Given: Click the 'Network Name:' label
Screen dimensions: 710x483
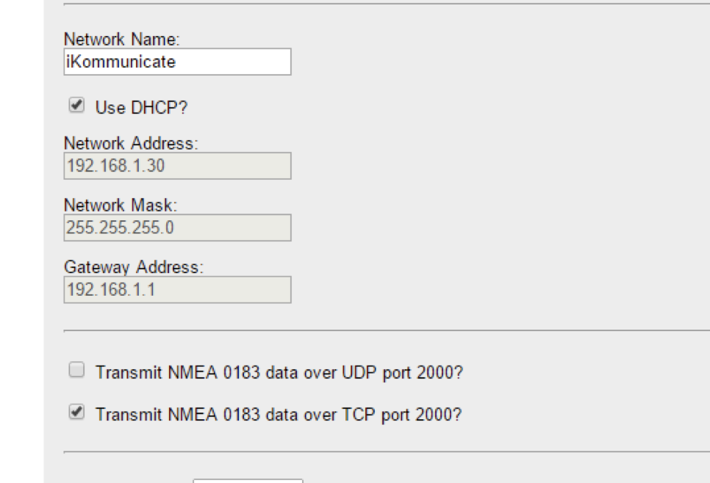Looking at the screenshot, I should [122, 40].
